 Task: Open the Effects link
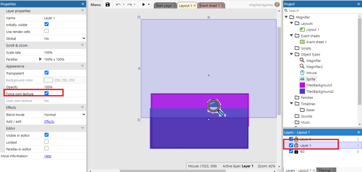click(x=49, y=122)
